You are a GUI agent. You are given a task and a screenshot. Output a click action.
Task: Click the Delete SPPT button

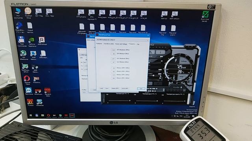pos(115,88)
